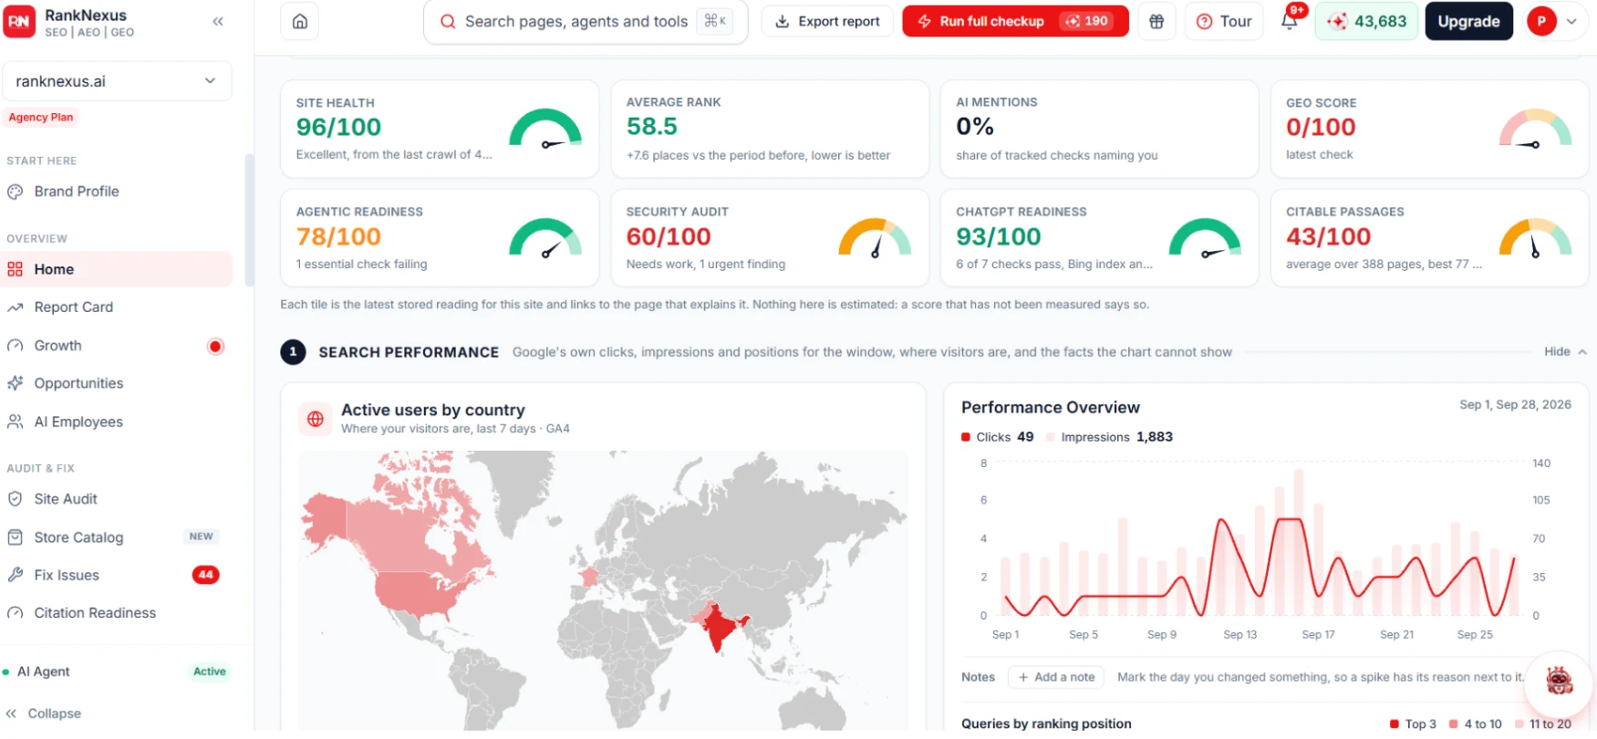Open the Report Card page
The width and height of the screenshot is (1597, 739).
[117, 307]
